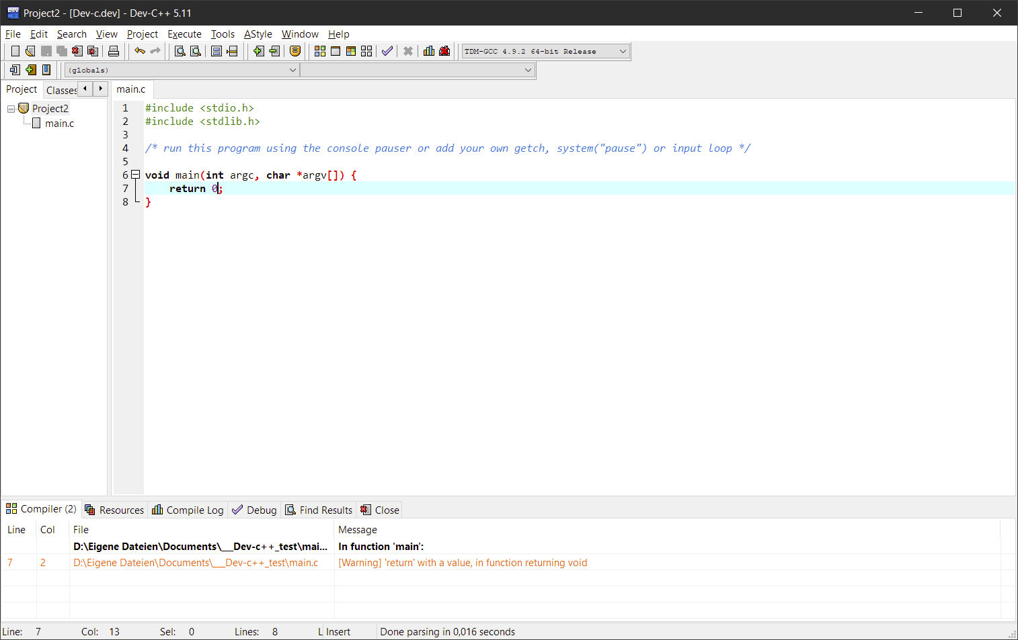
Task: Open the TDM-GCC compiler set dropdown
Action: click(x=545, y=51)
